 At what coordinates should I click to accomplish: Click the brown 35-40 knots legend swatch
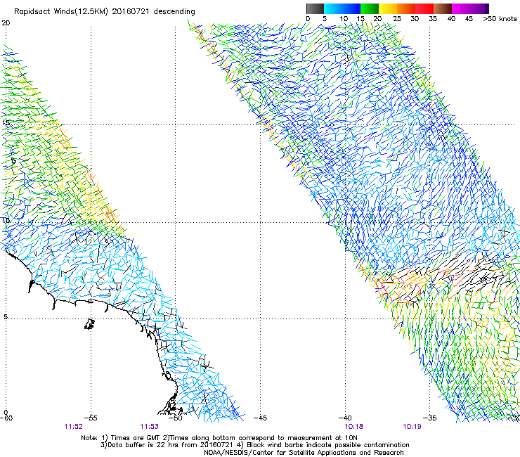pos(443,8)
